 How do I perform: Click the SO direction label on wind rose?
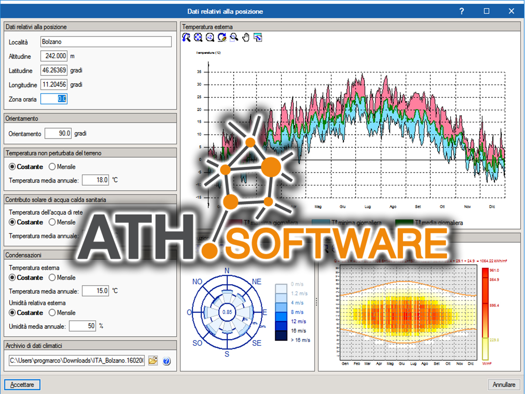197,343
